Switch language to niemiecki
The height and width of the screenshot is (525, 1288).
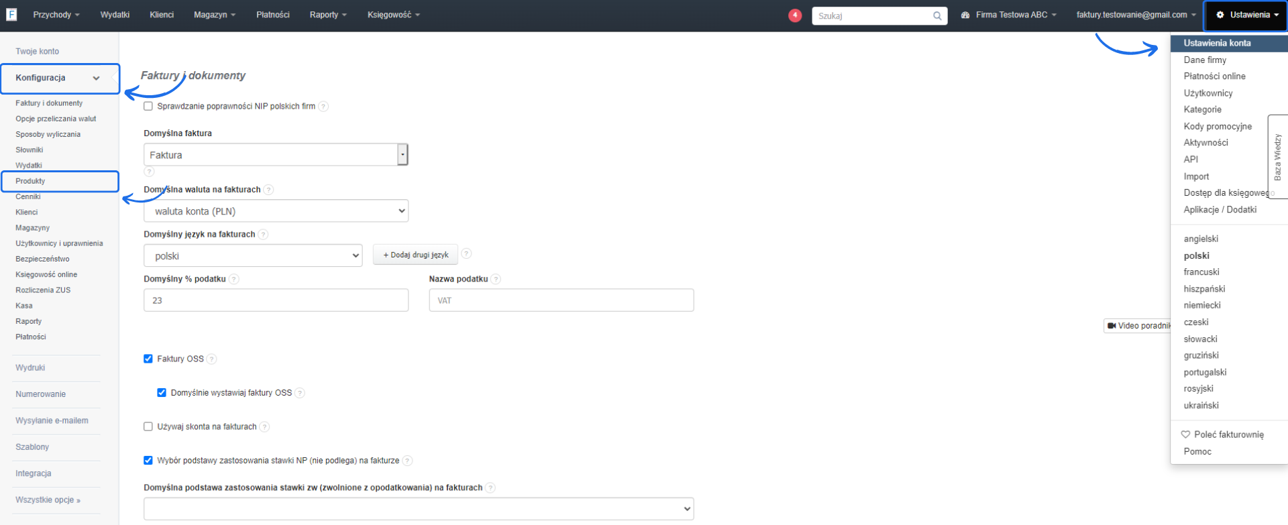pos(1202,305)
